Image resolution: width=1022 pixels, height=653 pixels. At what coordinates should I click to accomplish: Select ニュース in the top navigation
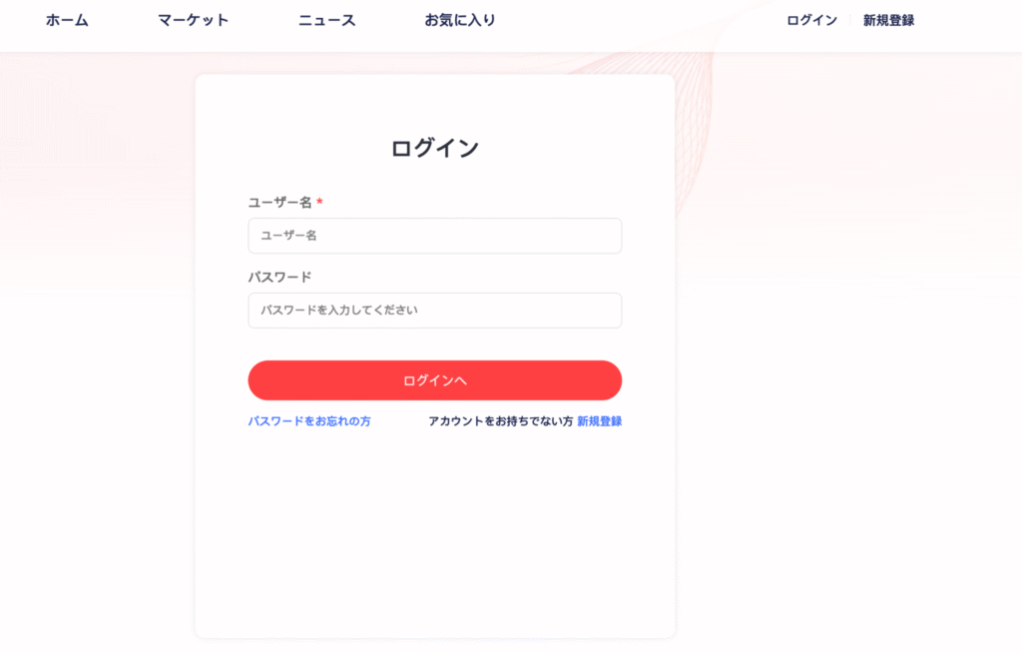(x=324, y=19)
